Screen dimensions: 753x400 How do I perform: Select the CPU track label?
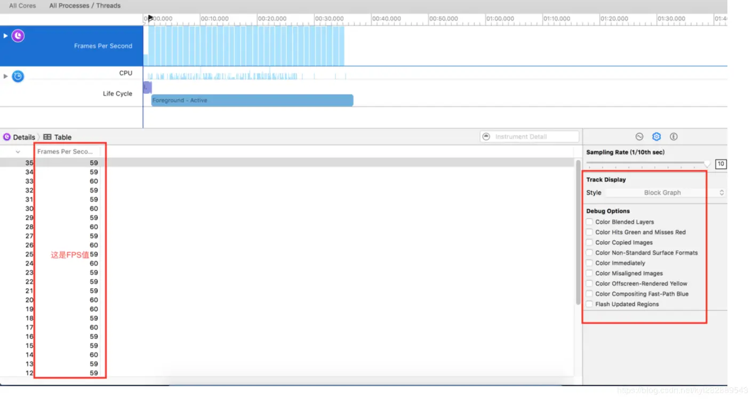tap(126, 73)
